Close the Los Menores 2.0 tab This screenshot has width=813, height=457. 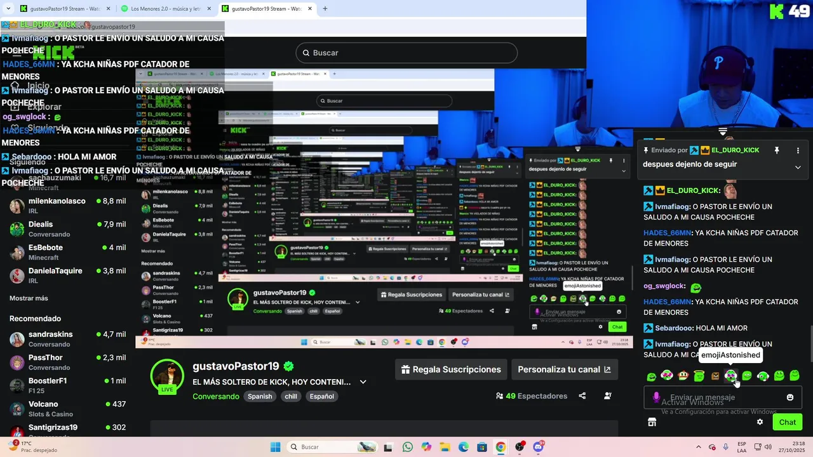click(x=208, y=9)
